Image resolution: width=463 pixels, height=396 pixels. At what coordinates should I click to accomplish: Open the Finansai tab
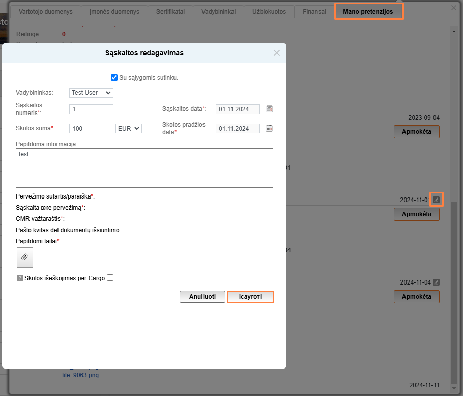314,11
